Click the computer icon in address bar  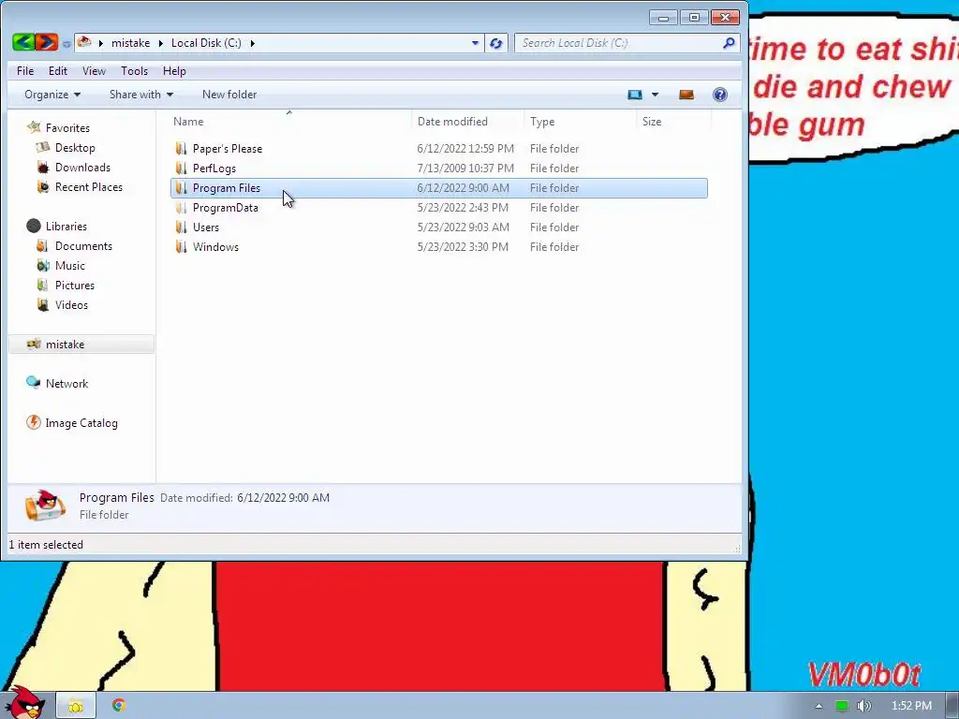[84, 42]
